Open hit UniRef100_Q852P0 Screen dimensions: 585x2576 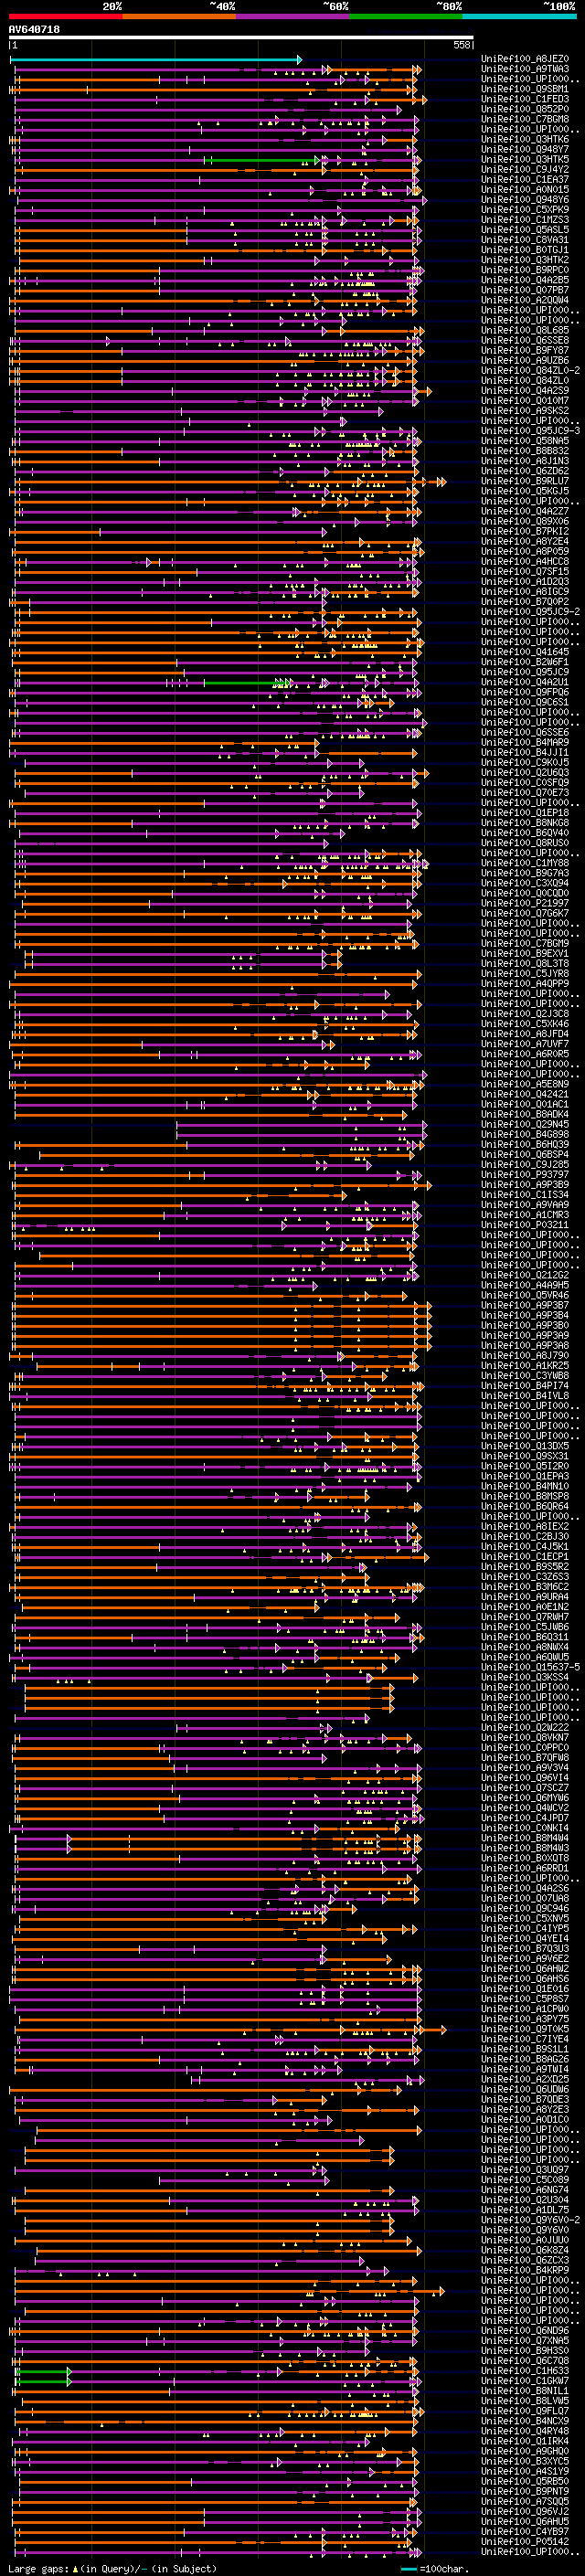525,109
